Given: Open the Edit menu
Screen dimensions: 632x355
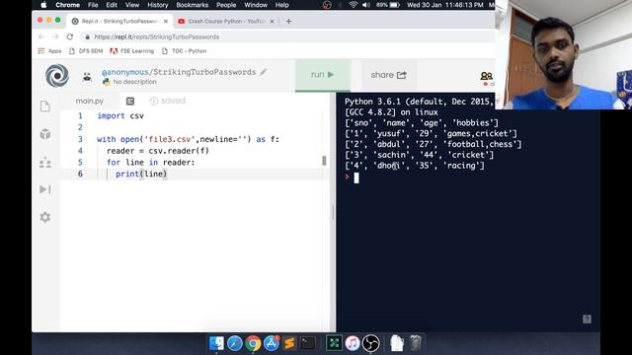Looking at the screenshot, I should tap(112, 5).
